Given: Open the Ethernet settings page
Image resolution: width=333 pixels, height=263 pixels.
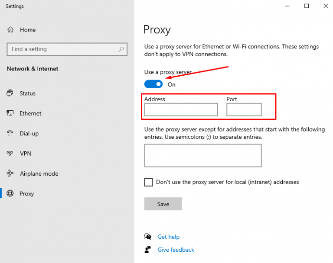Looking at the screenshot, I should point(31,113).
